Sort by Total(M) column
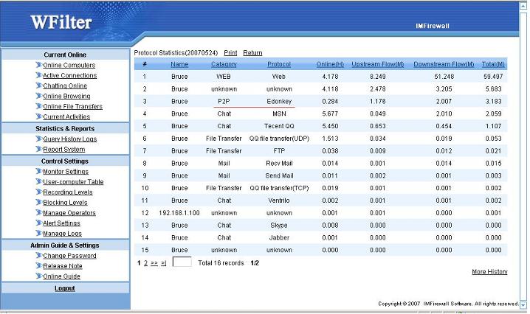Screen dimensions: 530x314 tap(493, 64)
